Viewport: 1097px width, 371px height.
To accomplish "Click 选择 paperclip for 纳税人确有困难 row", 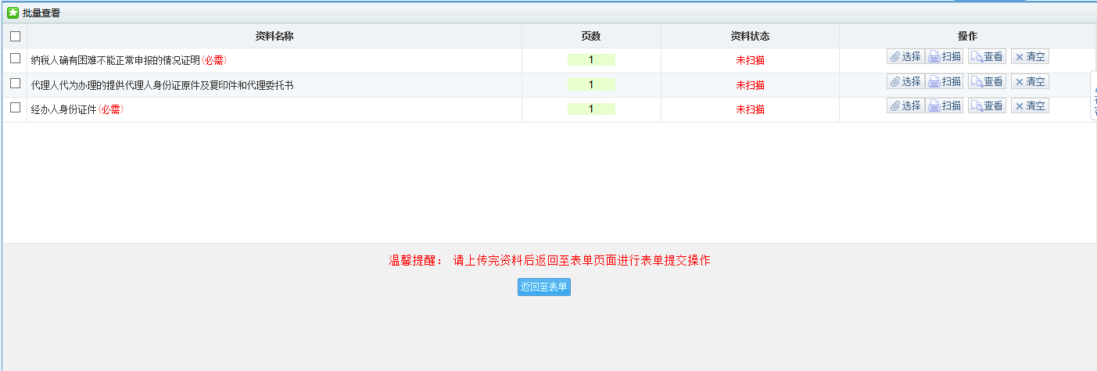I will pos(905,56).
